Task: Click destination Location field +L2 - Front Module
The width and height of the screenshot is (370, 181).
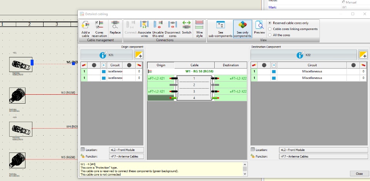Action: tap(323, 150)
